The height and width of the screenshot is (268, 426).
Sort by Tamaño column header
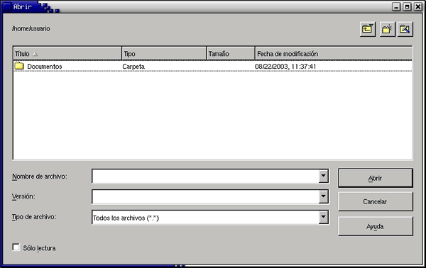[231, 54]
